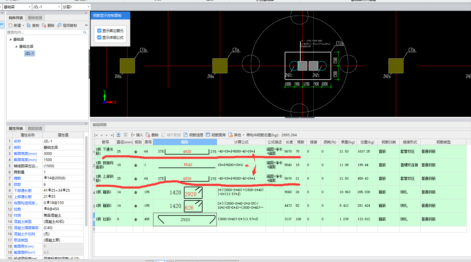Open the 分层1 layer dropdown
The image size is (471, 262).
point(88,7)
